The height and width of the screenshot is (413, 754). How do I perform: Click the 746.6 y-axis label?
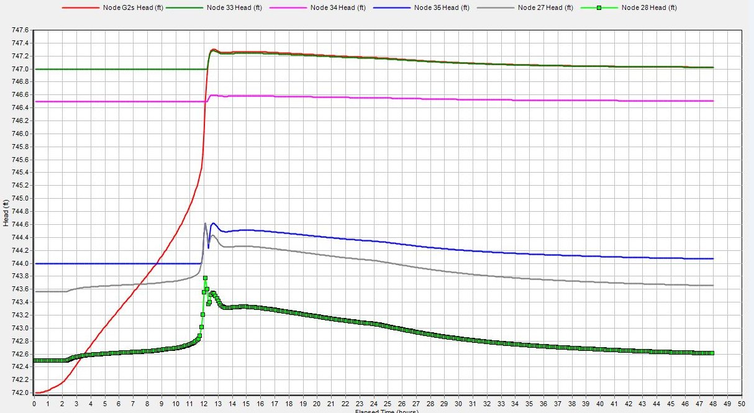tap(20, 95)
